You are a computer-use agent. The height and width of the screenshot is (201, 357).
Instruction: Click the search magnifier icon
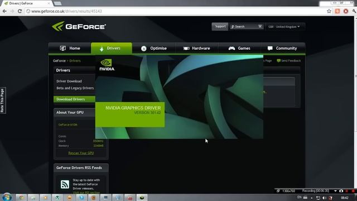pyautogui.click(x=233, y=27)
